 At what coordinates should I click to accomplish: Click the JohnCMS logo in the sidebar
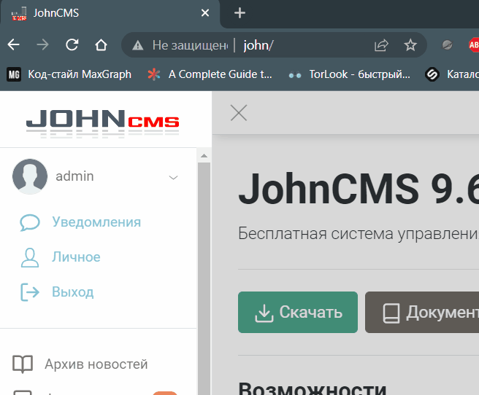[x=102, y=122]
